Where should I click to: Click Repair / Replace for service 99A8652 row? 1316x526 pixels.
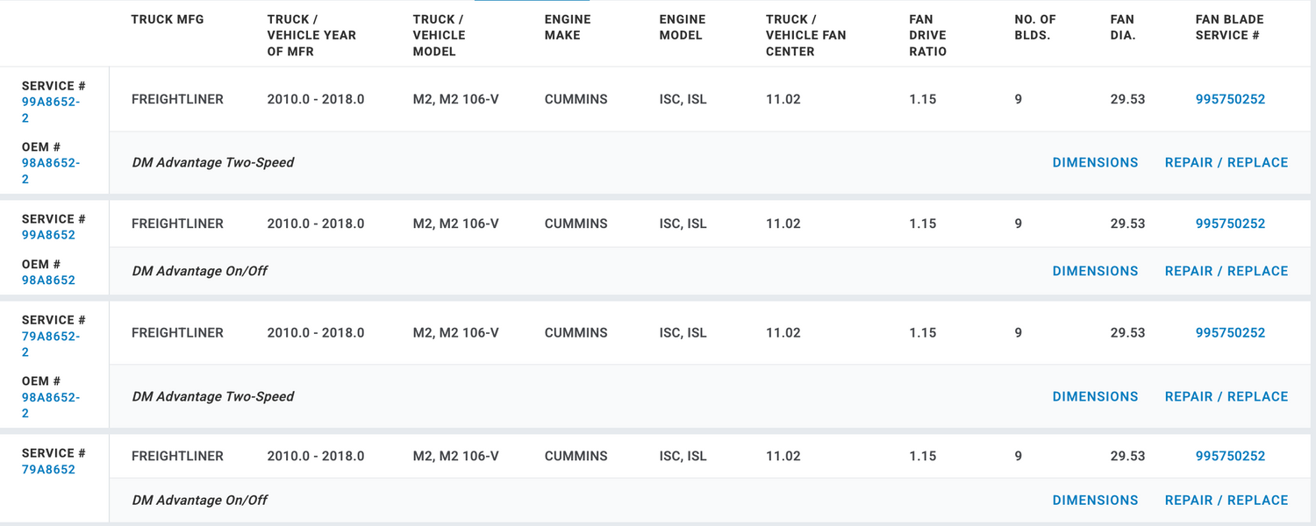click(x=1227, y=271)
